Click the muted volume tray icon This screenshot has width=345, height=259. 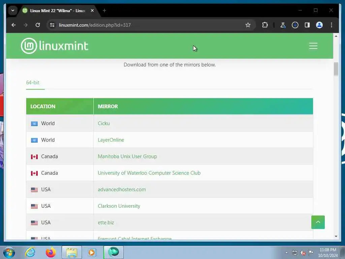303,253
